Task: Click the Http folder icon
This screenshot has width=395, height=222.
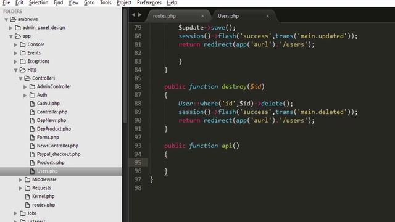Action: (22, 70)
